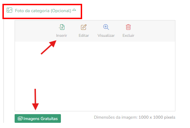Open the Visualizar magnifier icon
The width and height of the screenshot is (190, 128).
click(x=106, y=27)
